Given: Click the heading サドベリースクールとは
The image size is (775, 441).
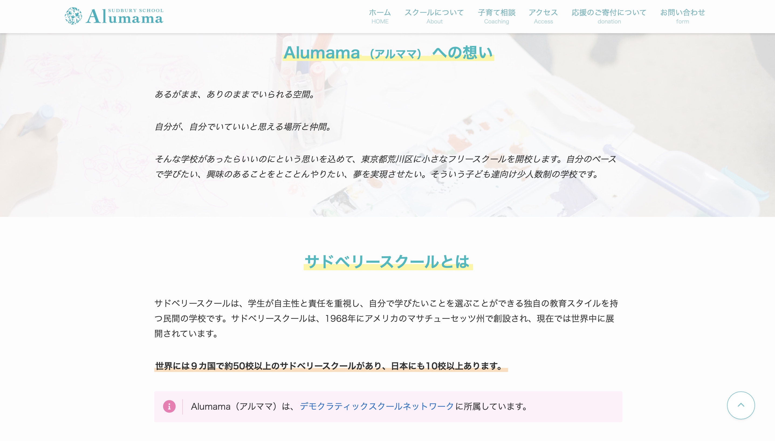Looking at the screenshot, I should [x=387, y=262].
